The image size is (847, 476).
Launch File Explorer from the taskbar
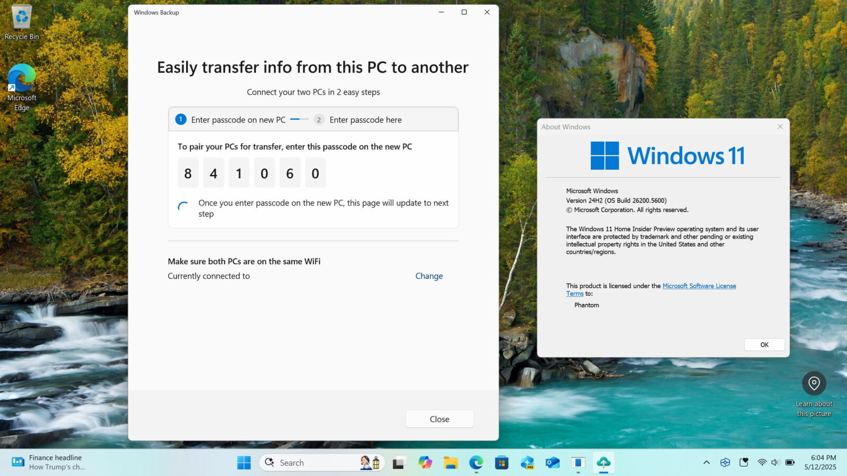(452, 463)
